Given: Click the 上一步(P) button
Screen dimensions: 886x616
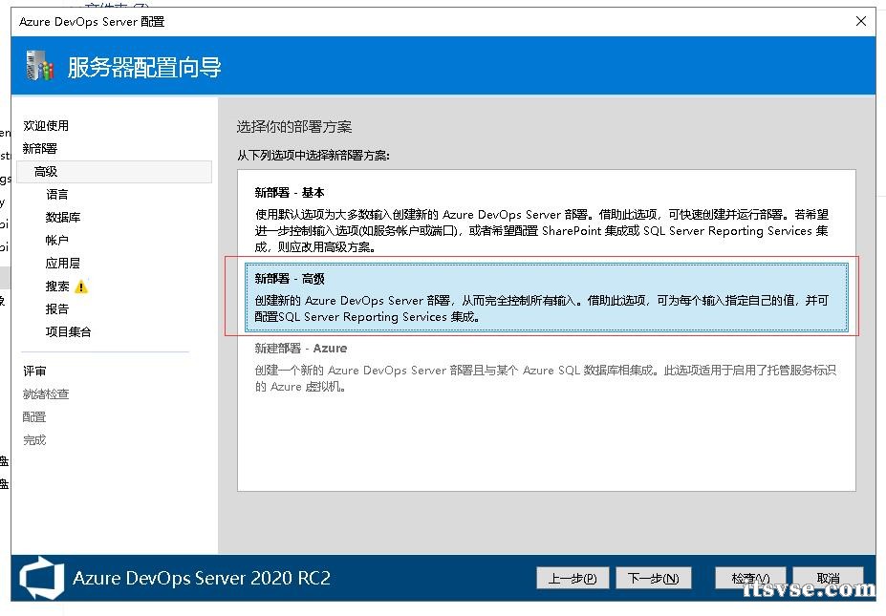Looking at the screenshot, I should (x=573, y=578).
